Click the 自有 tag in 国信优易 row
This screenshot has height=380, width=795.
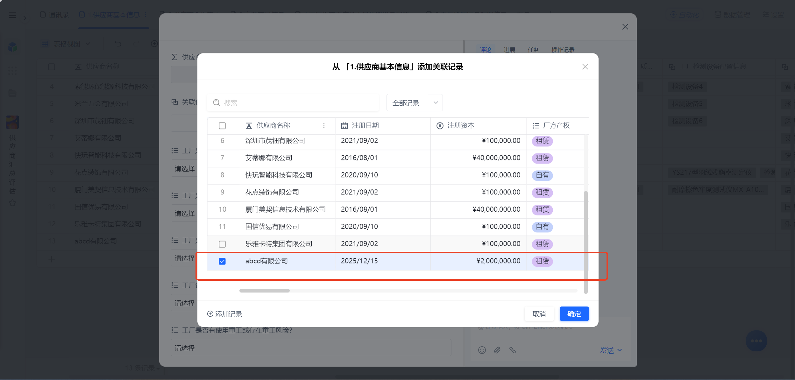tap(542, 227)
